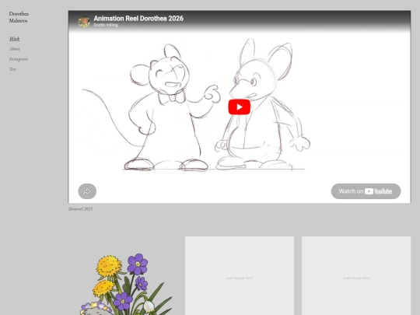Open the Test page in sidebar
420x315 pixels.
click(x=12, y=69)
